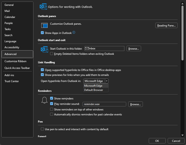Enable Show reminders on top of other windows
The width and height of the screenshot is (186, 145).
point(51,109)
